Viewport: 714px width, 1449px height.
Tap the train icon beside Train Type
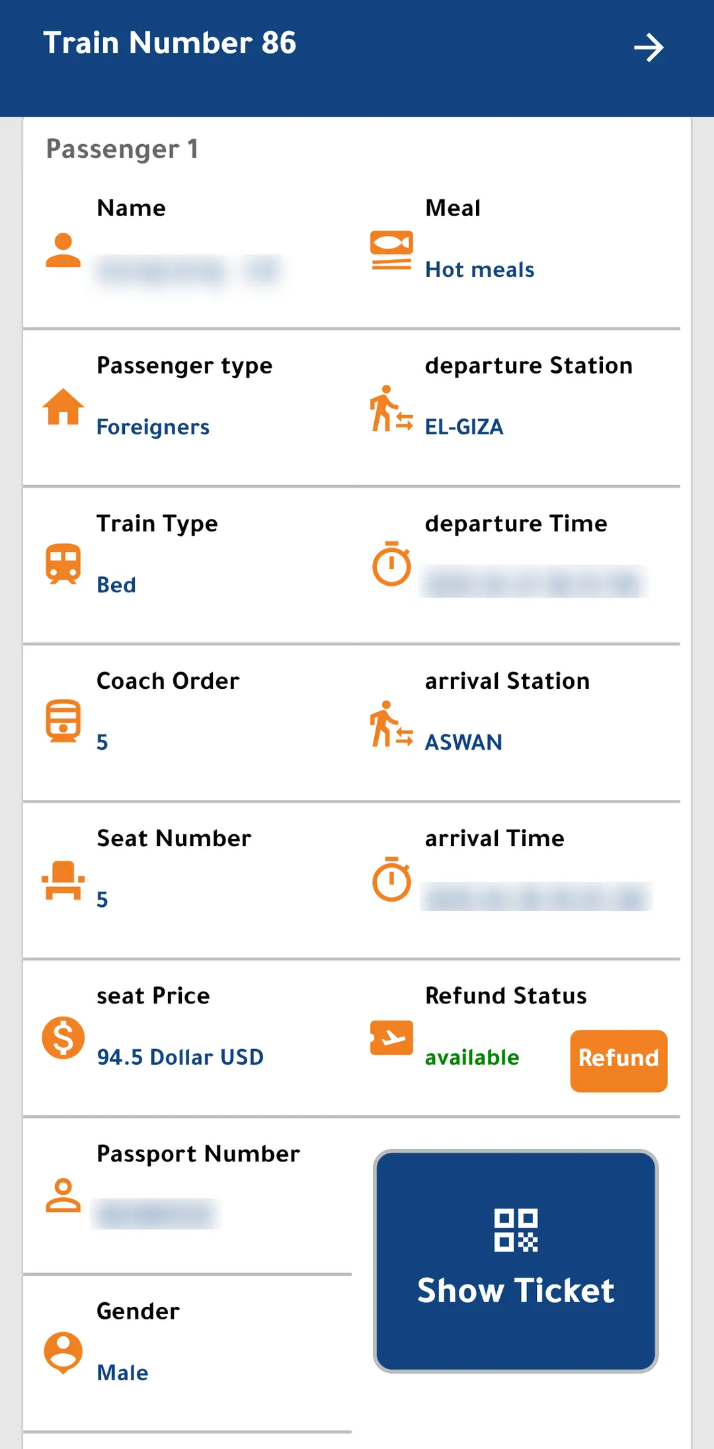pos(63,564)
